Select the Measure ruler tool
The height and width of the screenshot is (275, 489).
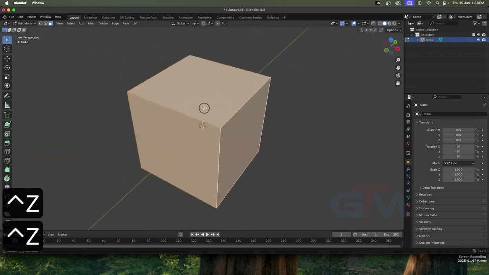7,105
